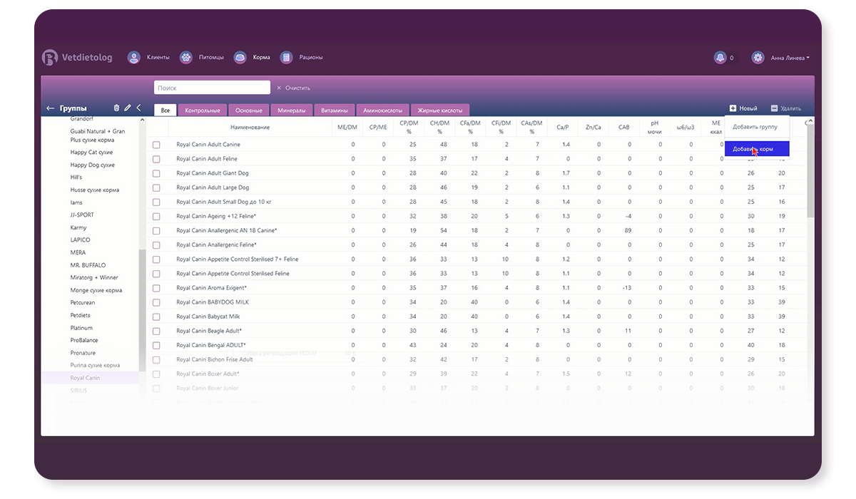
Task: Choose Добавить корм from the menu
Action: click(x=753, y=149)
